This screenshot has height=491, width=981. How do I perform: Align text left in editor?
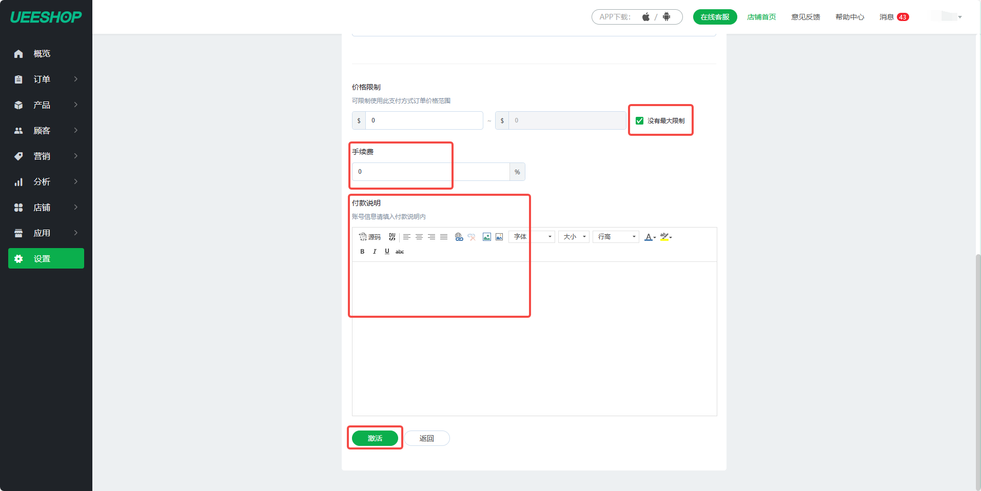tap(407, 237)
